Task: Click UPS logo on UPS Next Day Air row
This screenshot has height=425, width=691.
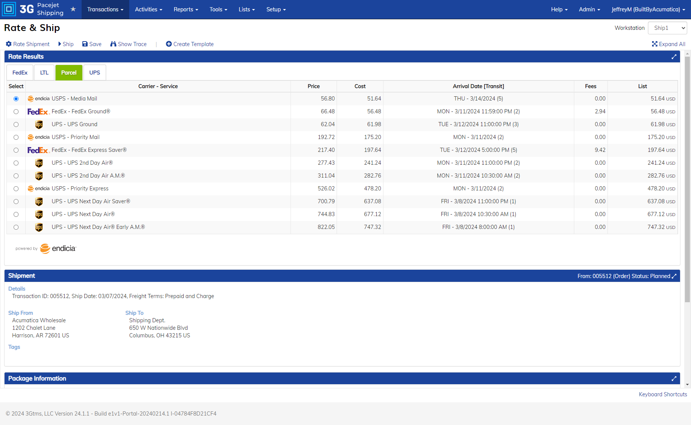Action: pos(39,215)
